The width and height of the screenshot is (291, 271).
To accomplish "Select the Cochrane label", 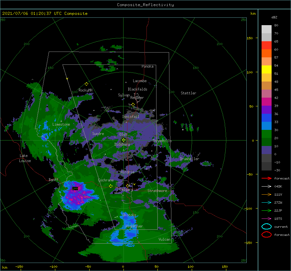I will [106, 180].
